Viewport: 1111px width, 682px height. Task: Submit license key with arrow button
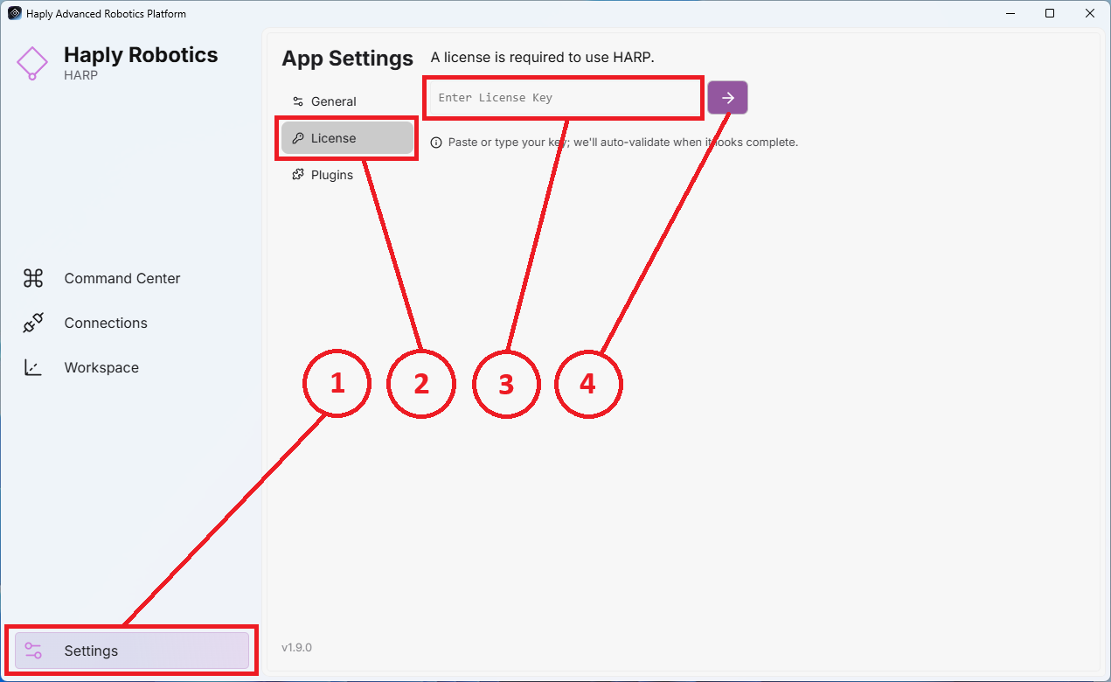tap(728, 98)
